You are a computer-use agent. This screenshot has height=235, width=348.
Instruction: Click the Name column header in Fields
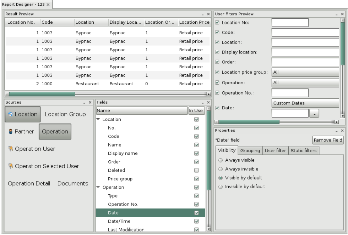142,111
